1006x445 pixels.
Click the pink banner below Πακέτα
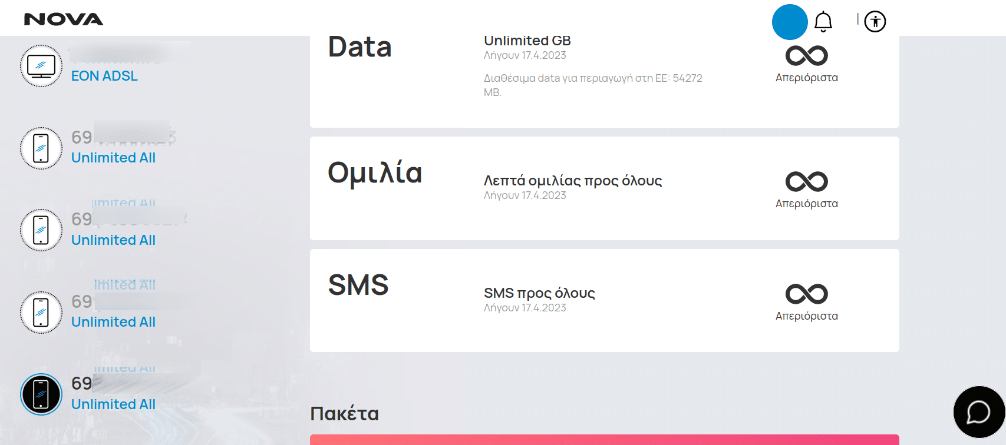pos(605,440)
